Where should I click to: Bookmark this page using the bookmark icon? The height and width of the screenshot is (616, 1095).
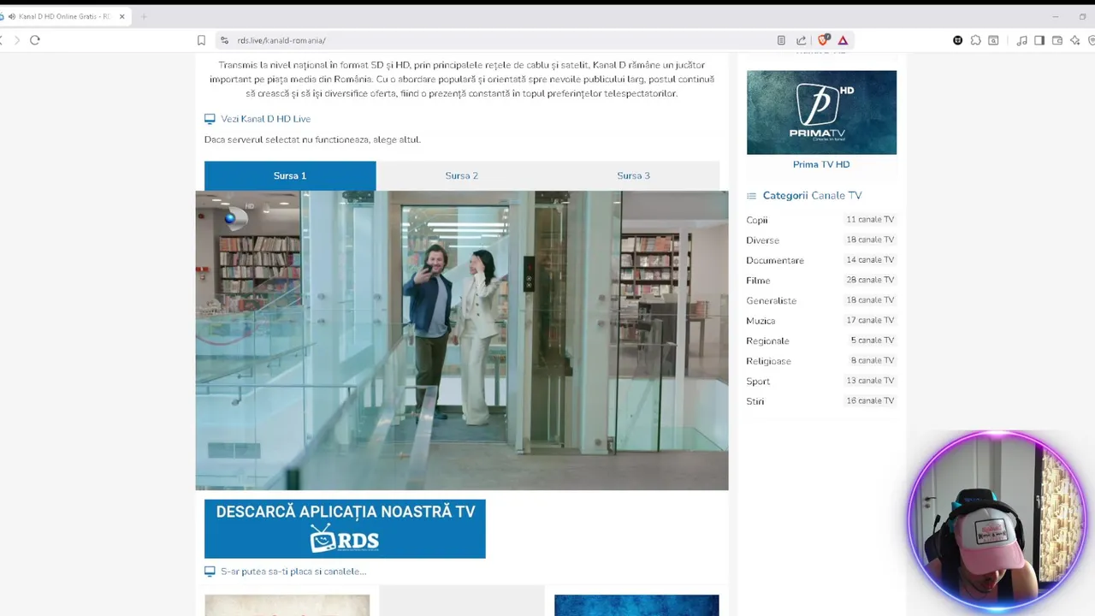[201, 40]
